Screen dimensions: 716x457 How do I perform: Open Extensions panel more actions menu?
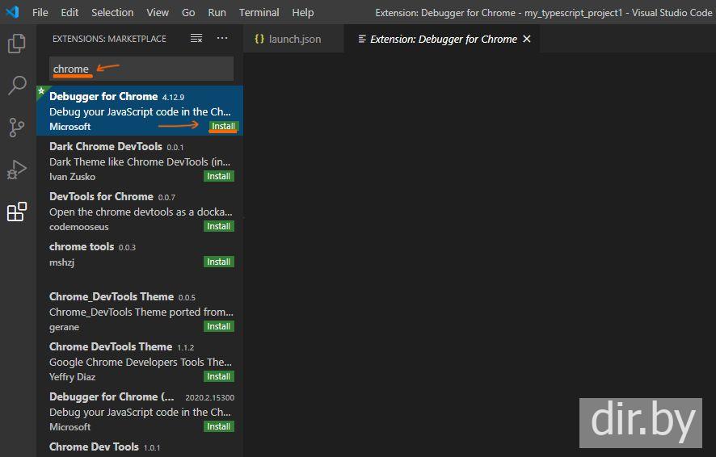tap(222, 39)
